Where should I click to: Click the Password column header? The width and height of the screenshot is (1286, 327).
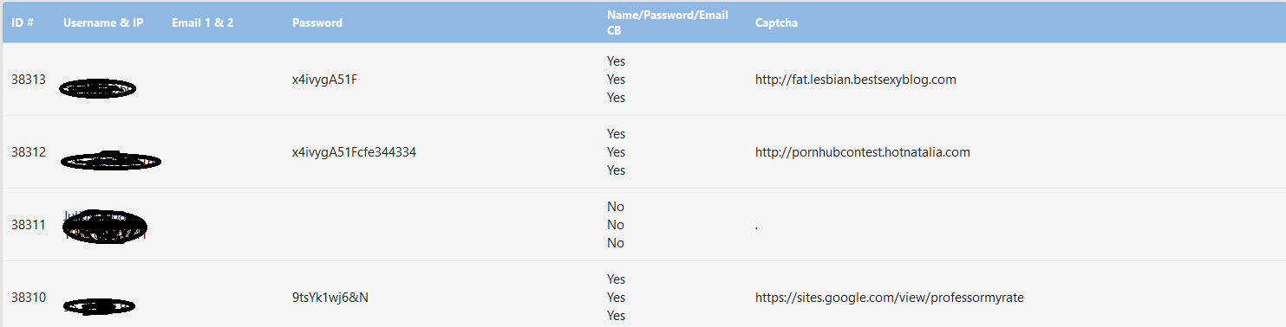point(317,22)
